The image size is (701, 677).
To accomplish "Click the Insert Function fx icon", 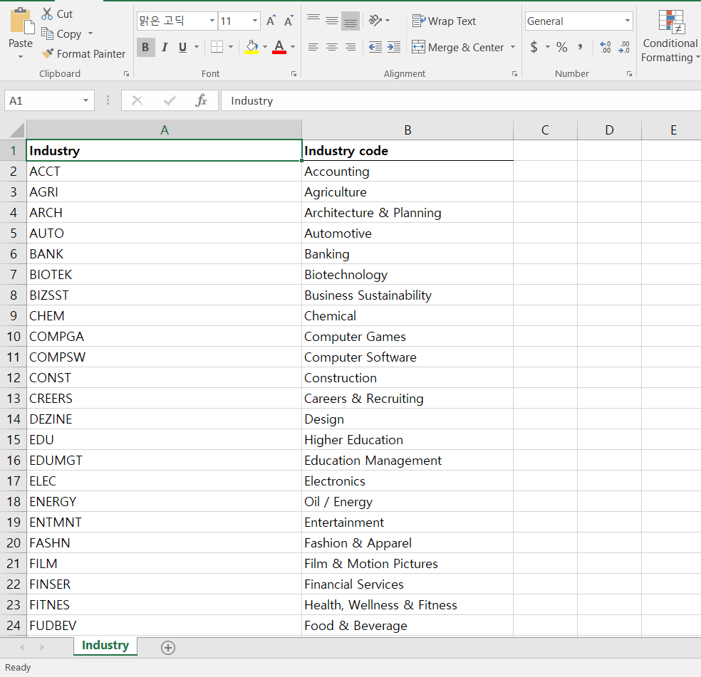I will [201, 100].
